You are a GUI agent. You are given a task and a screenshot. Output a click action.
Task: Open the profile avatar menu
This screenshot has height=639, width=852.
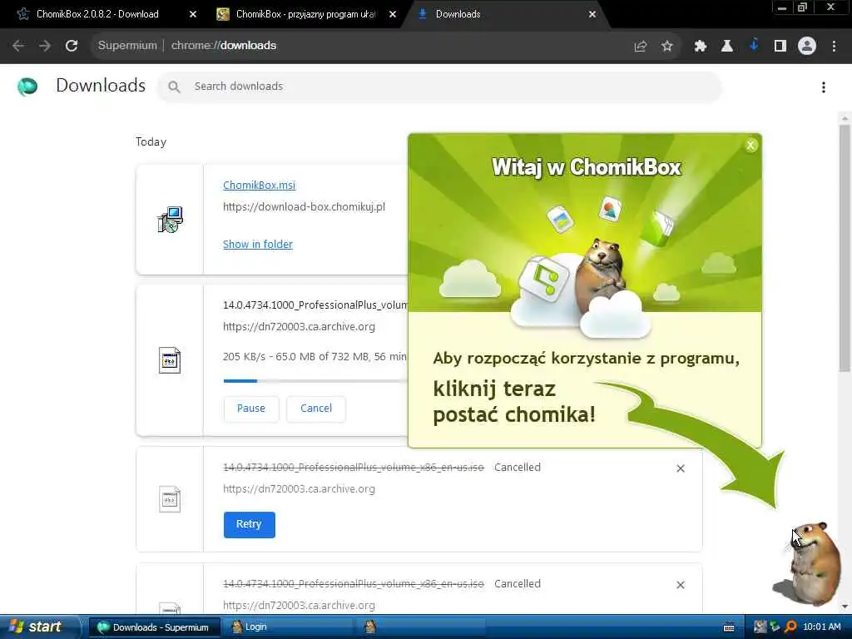(807, 46)
